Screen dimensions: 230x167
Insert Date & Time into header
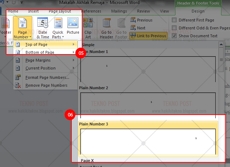click(43, 28)
